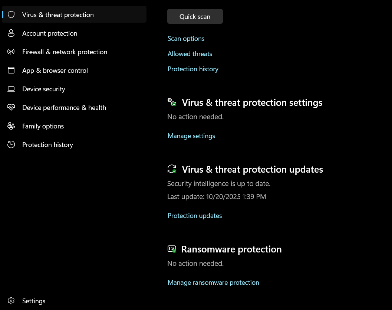Select the Virus & threat protection shield icon
Screen dimensions: 392x310
click(11, 14)
